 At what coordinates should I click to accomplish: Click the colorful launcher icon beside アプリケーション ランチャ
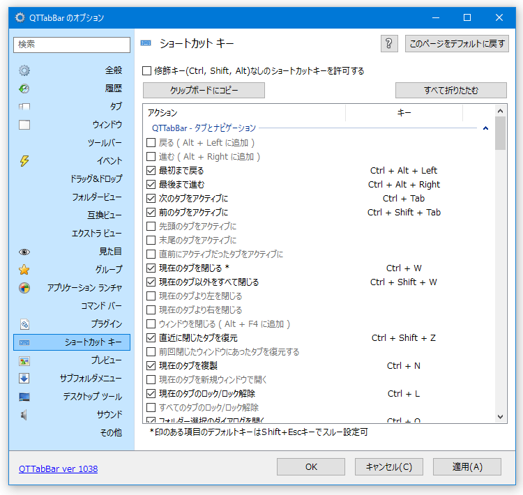point(24,288)
